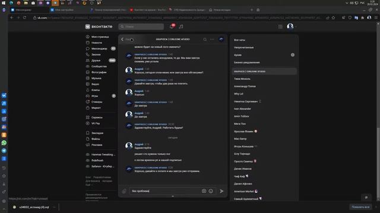
Task: Open Маркет in left menu
Action: click(96, 108)
